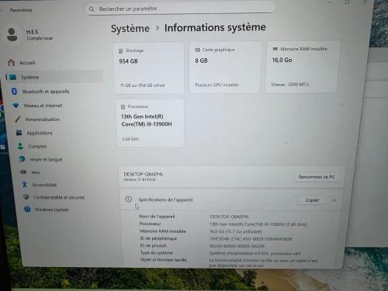
Task: Click the Système monitor icon in sidebar
Action: pyautogui.click(x=12, y=77)
